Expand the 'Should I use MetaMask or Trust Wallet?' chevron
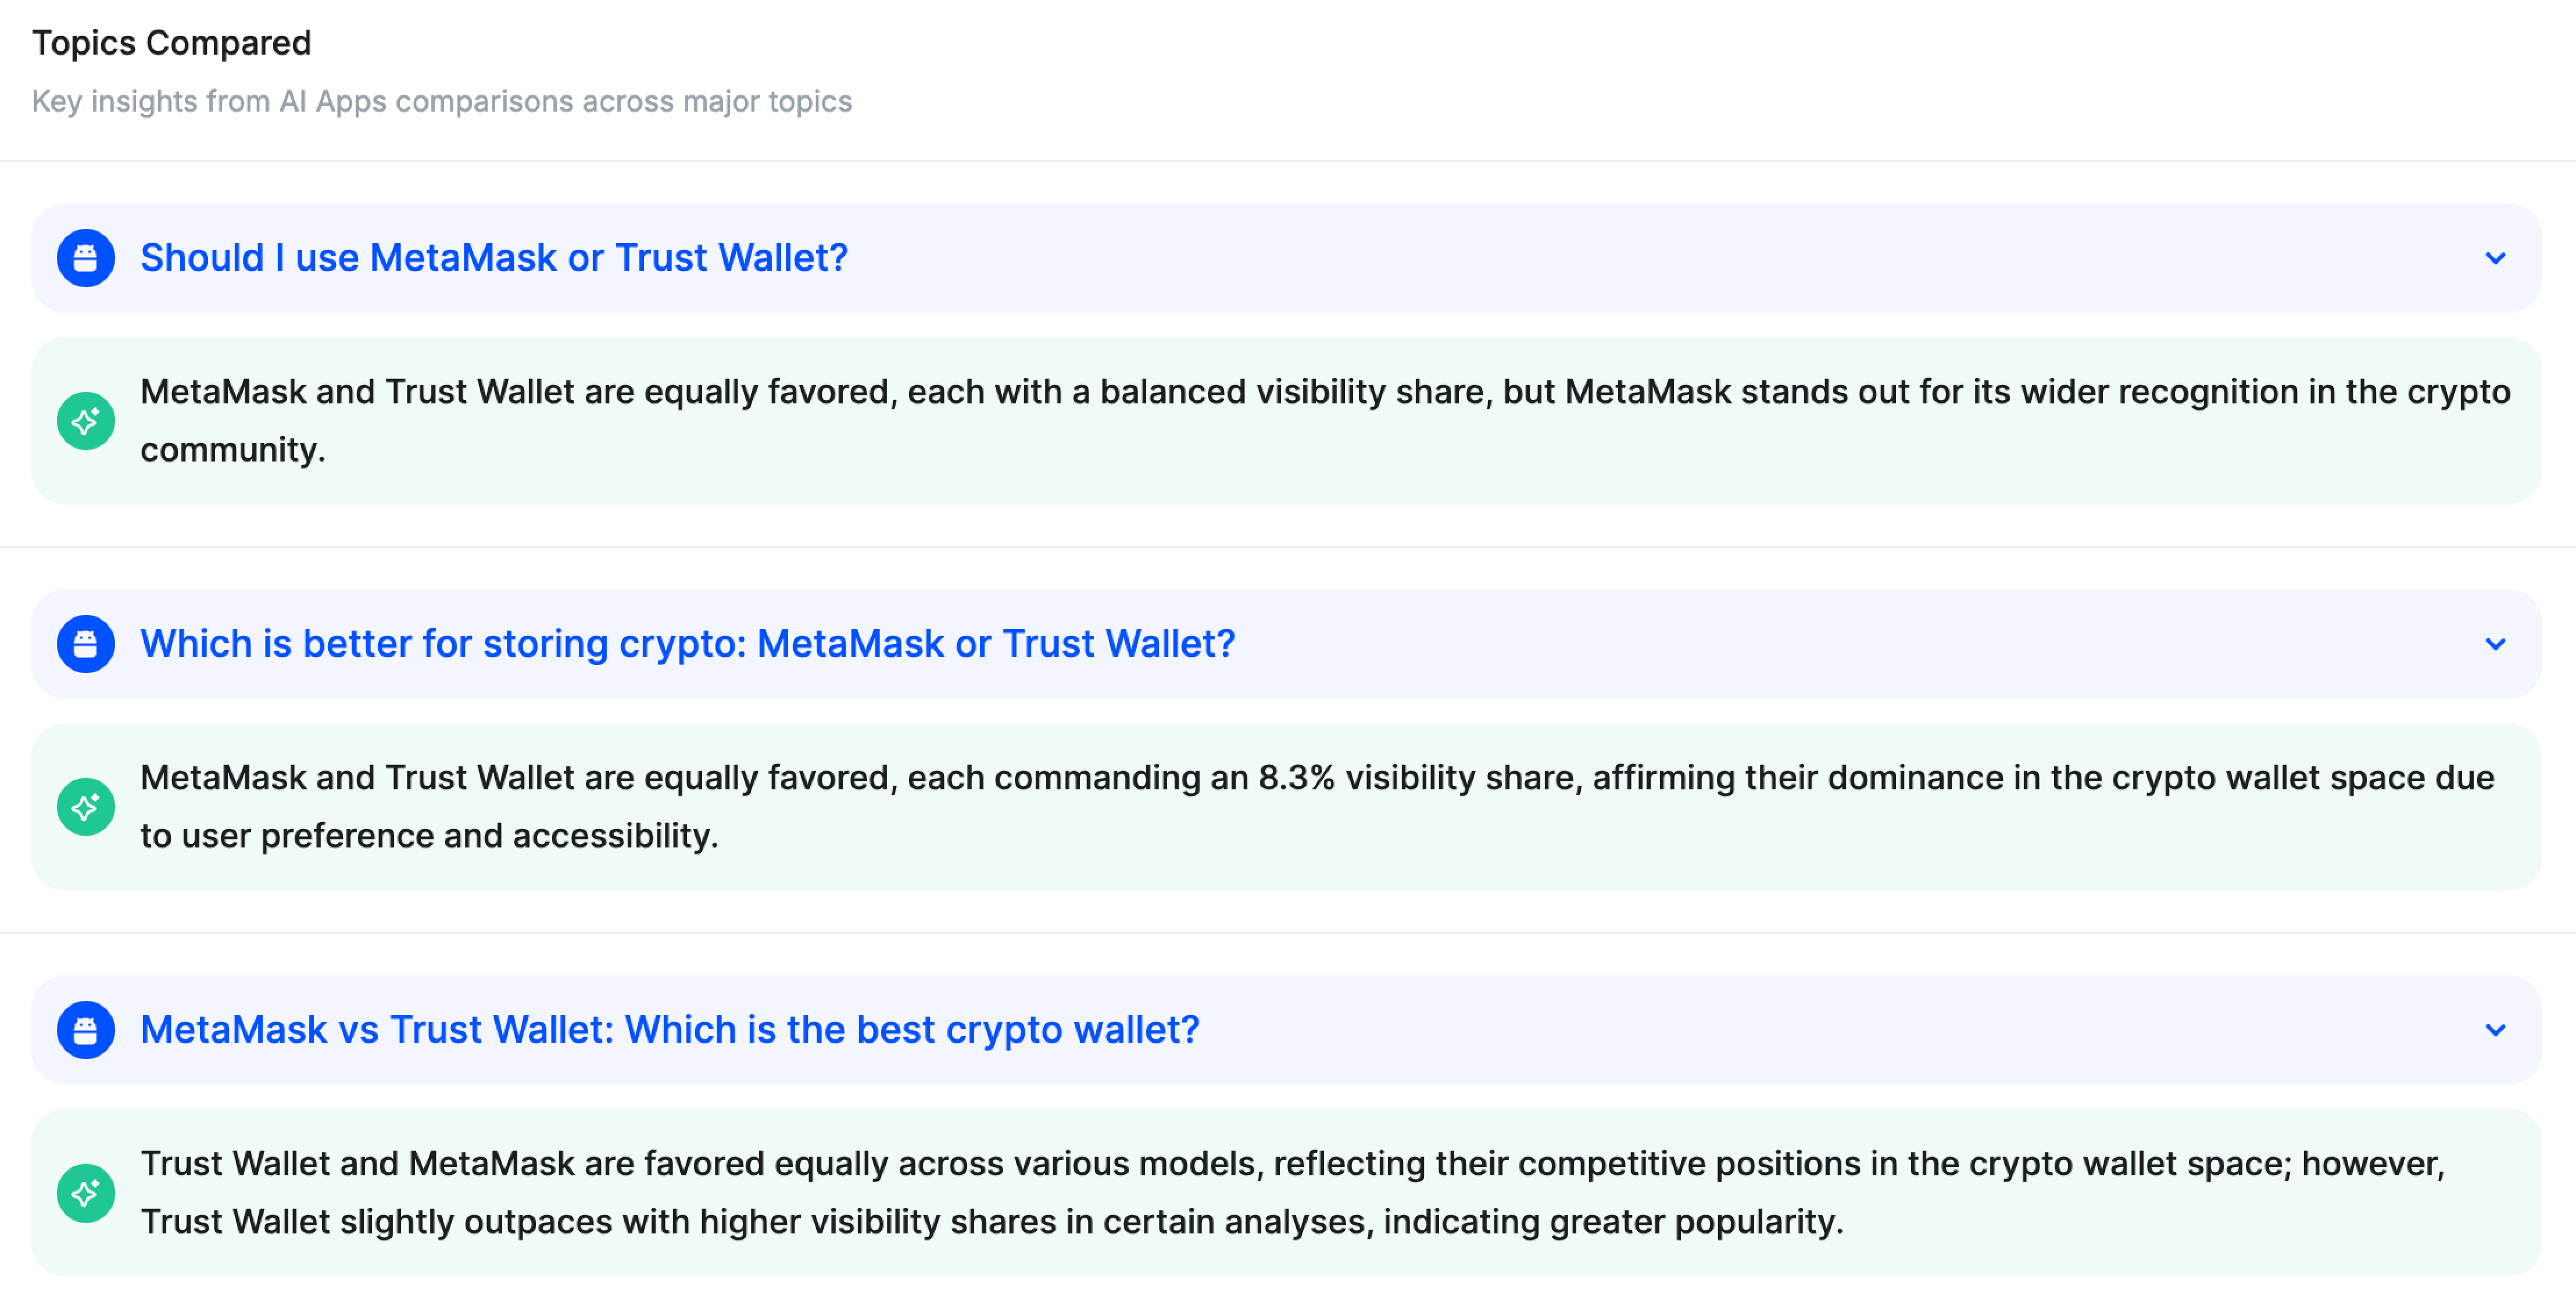The image size is (2576, 1302). click(x=2495, y=258)
